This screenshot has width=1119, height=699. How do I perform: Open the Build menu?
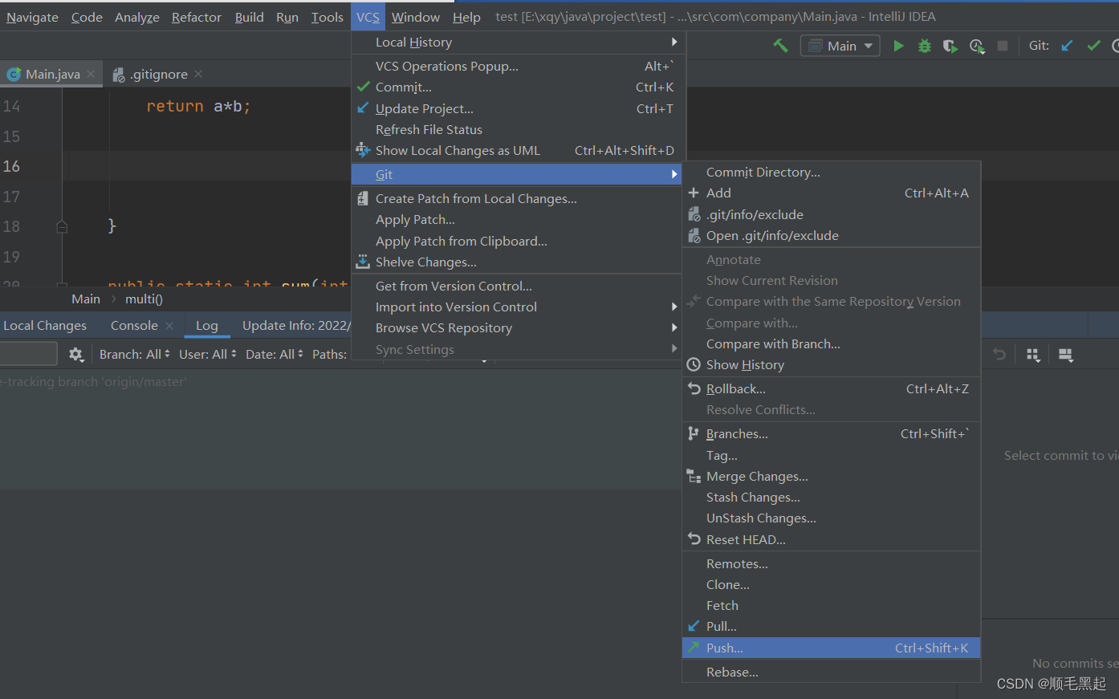click(x=250, y=17)
